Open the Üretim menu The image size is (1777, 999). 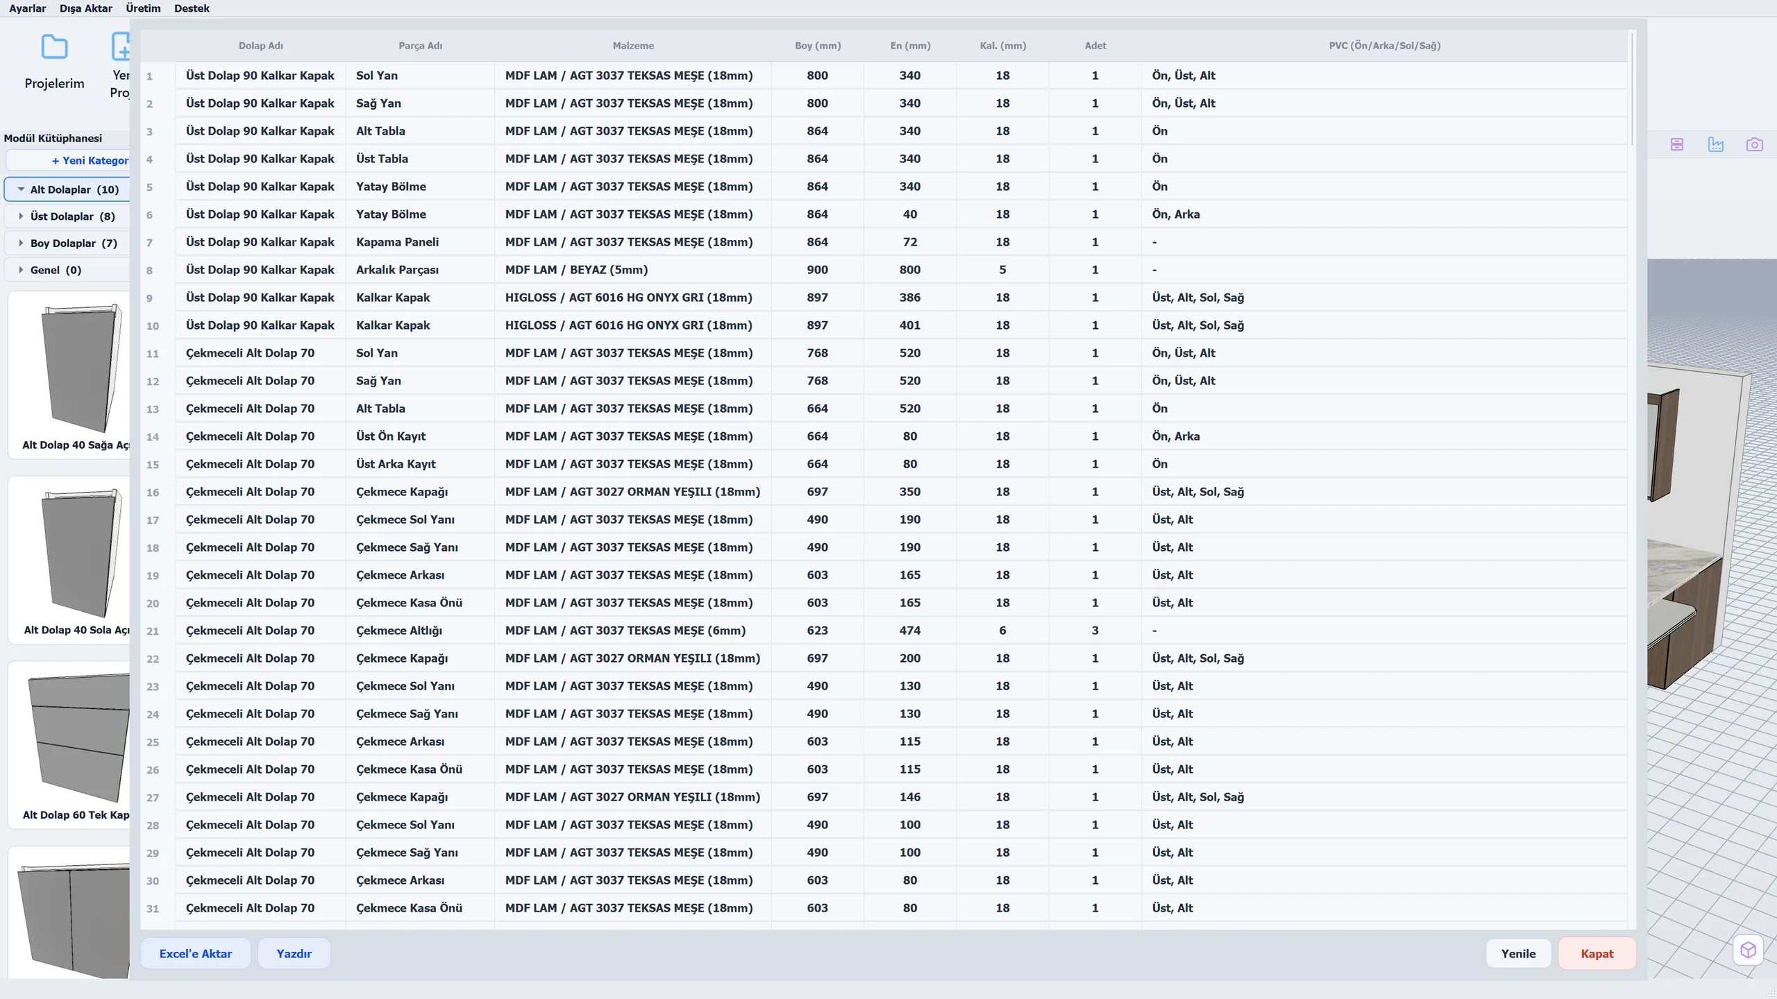coord(143,8)
